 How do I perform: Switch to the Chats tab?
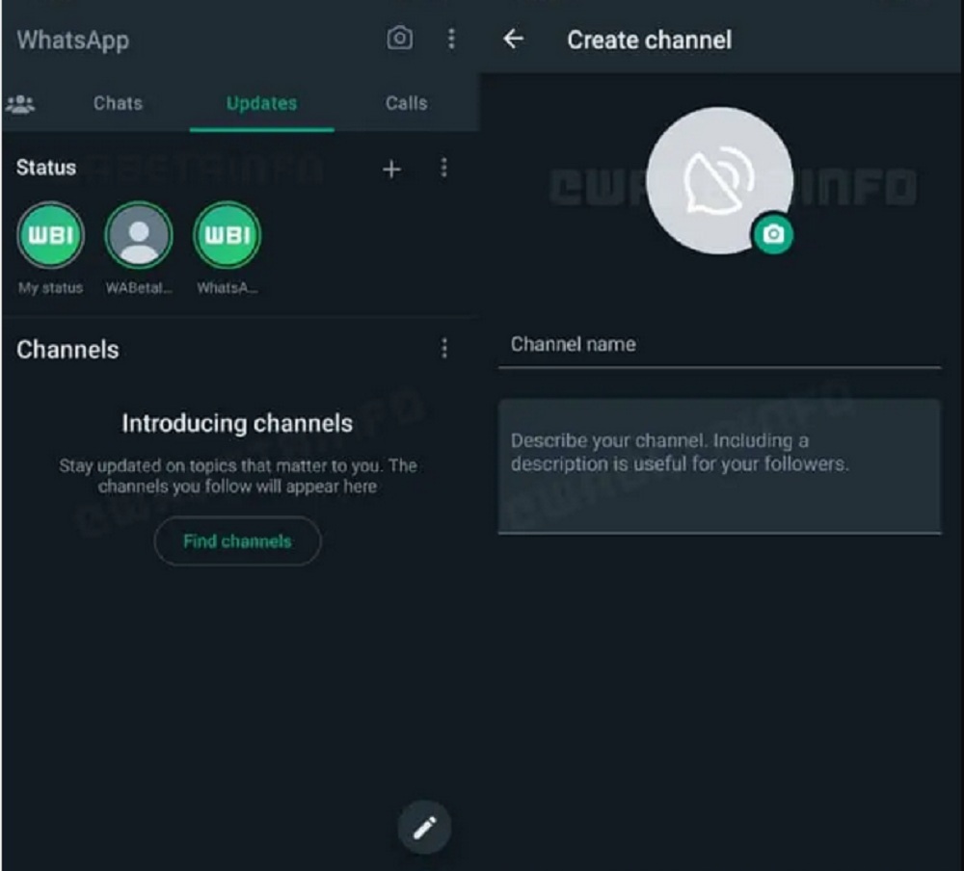pyautogui.click(x=118, y=103)
